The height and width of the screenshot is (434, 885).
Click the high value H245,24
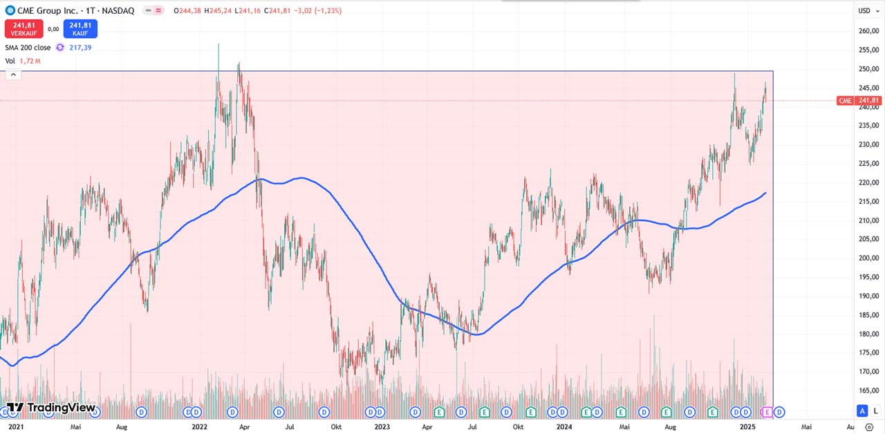coord(218,11)
